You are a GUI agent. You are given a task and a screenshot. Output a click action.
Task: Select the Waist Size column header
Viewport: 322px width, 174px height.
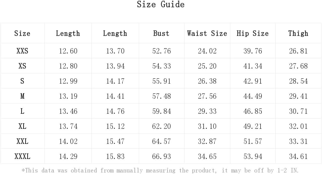[x=207, y=33]
